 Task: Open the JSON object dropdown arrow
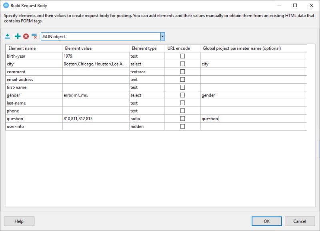tap(162, 36)
